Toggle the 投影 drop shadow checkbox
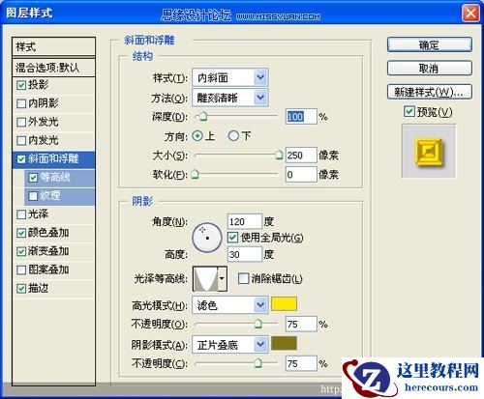This screenshot has width=484, height=399. coord(21,85)
